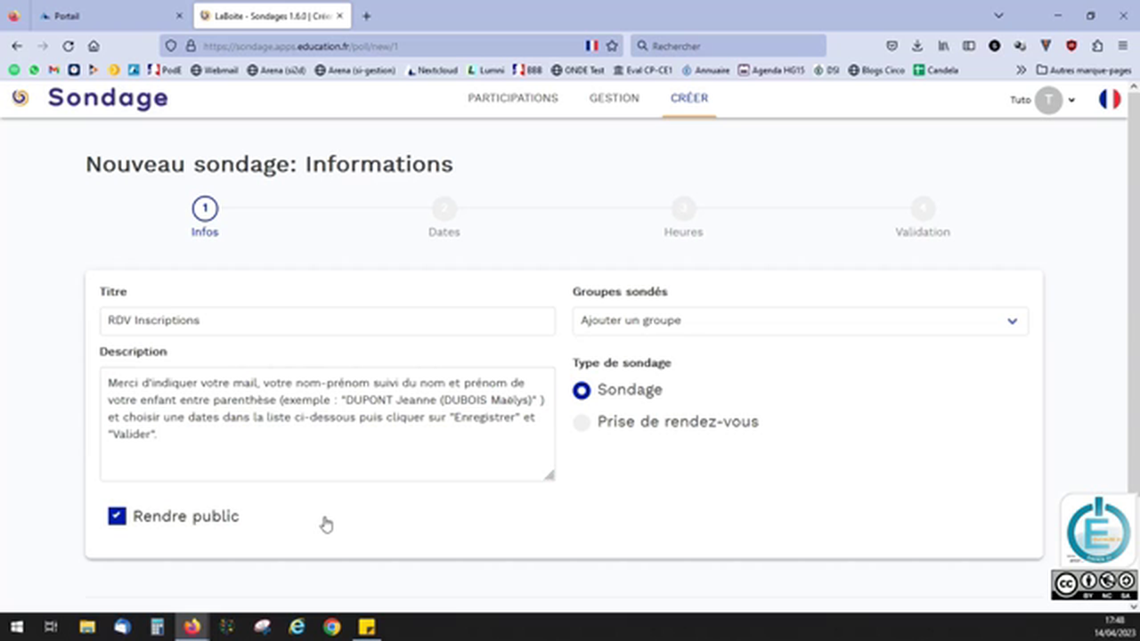Show hidden bookmarks via chevron

1022,69
